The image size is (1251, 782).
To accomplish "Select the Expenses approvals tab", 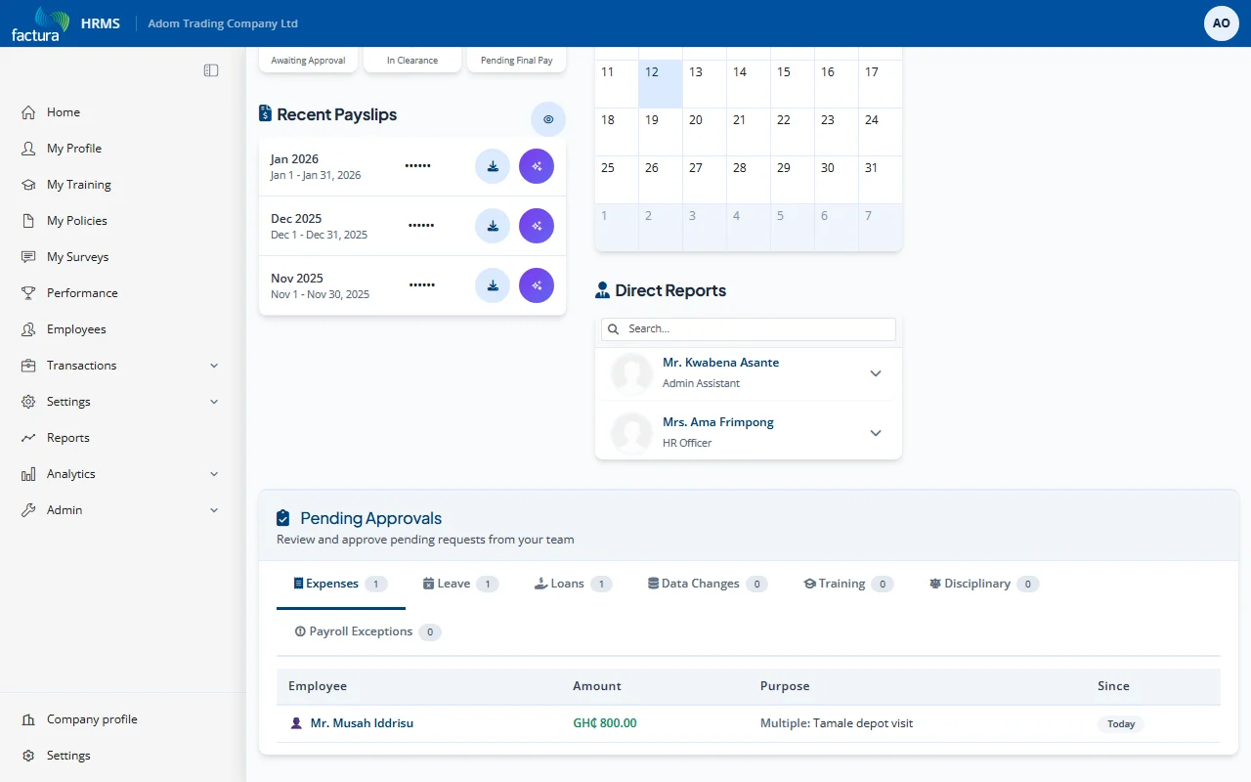I will point(341,584).
